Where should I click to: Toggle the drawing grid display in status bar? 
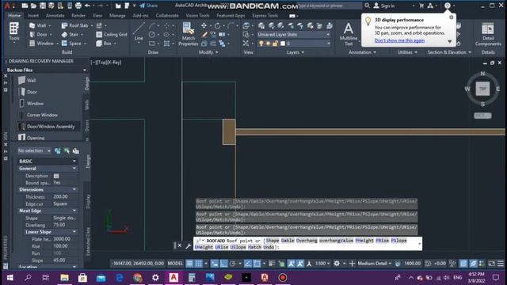(x=189, y=264)
